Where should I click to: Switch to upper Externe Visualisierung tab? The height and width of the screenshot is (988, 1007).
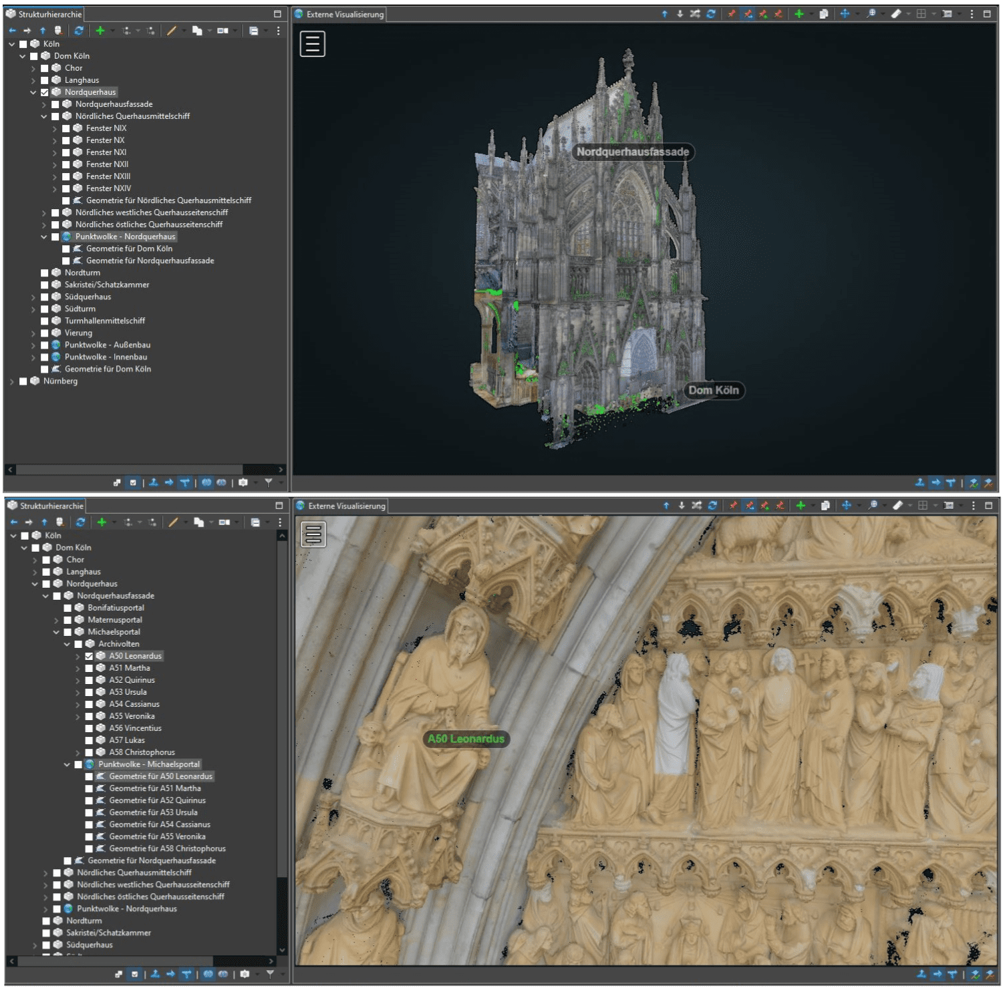pos(339,14)
